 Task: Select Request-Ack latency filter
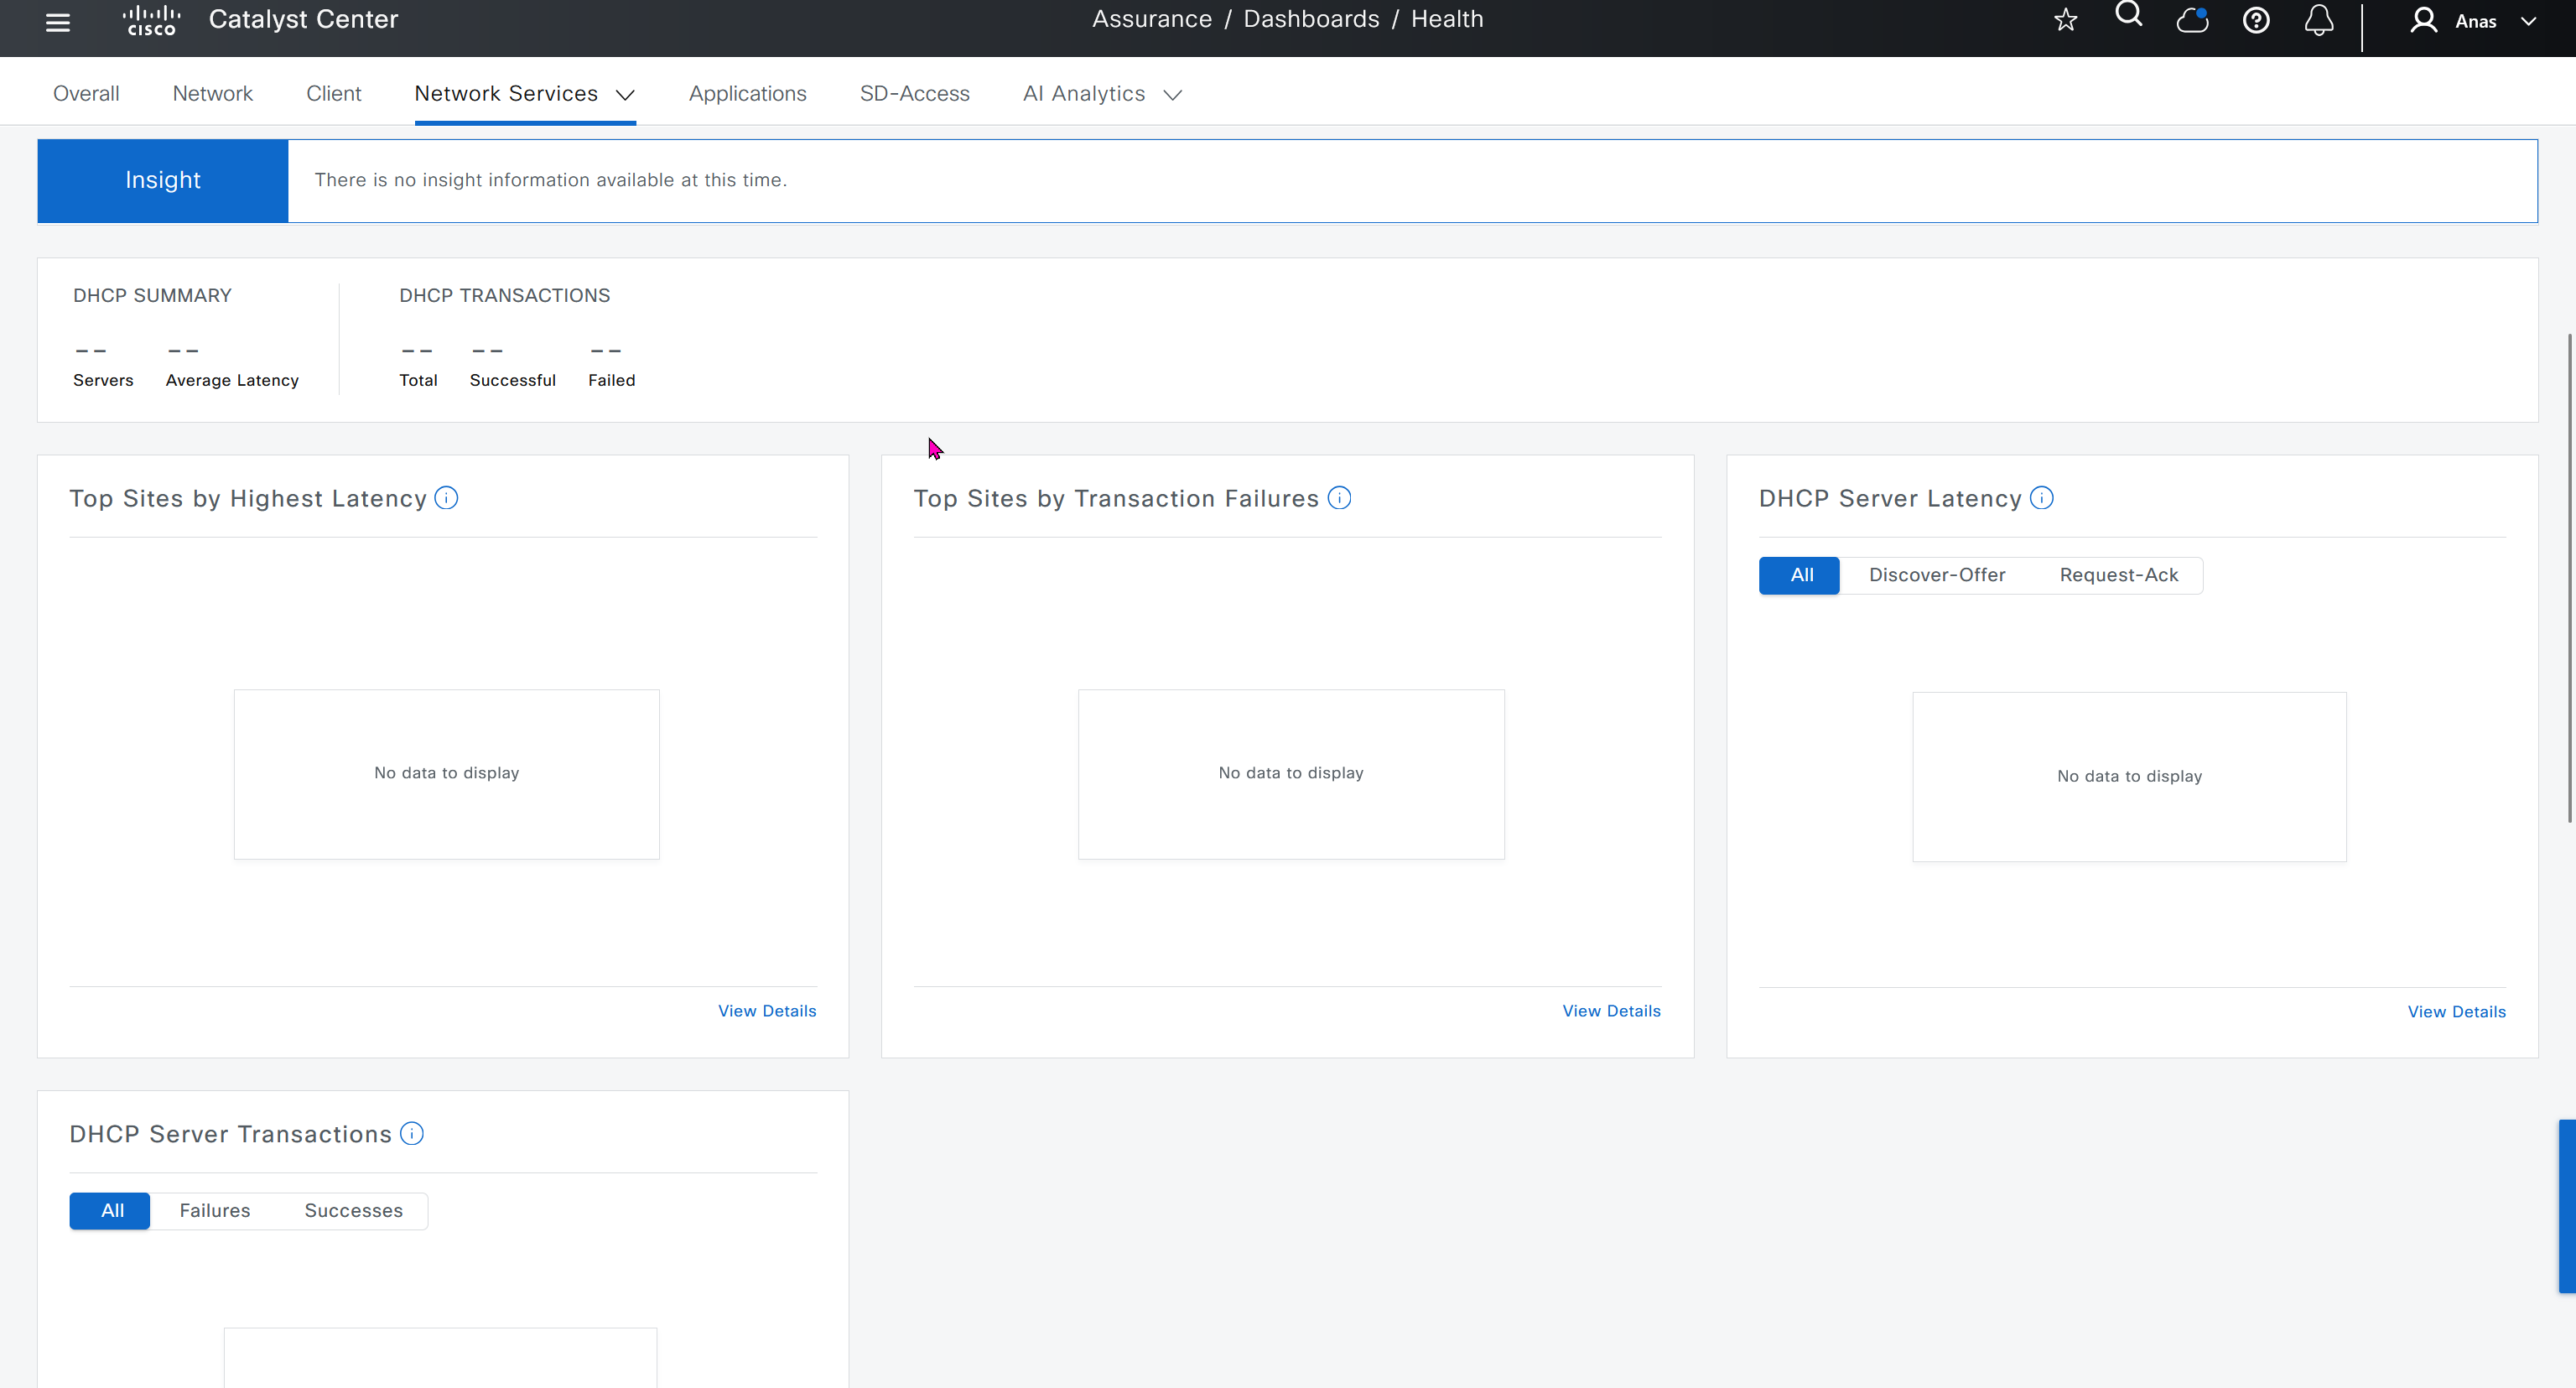pyautogui.click(x=2118, y=575)
